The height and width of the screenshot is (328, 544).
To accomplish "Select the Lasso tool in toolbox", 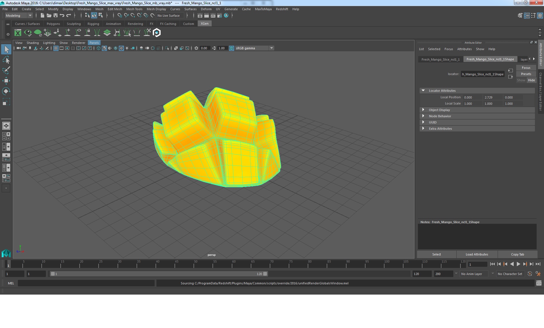I will [x=6, y=60].
